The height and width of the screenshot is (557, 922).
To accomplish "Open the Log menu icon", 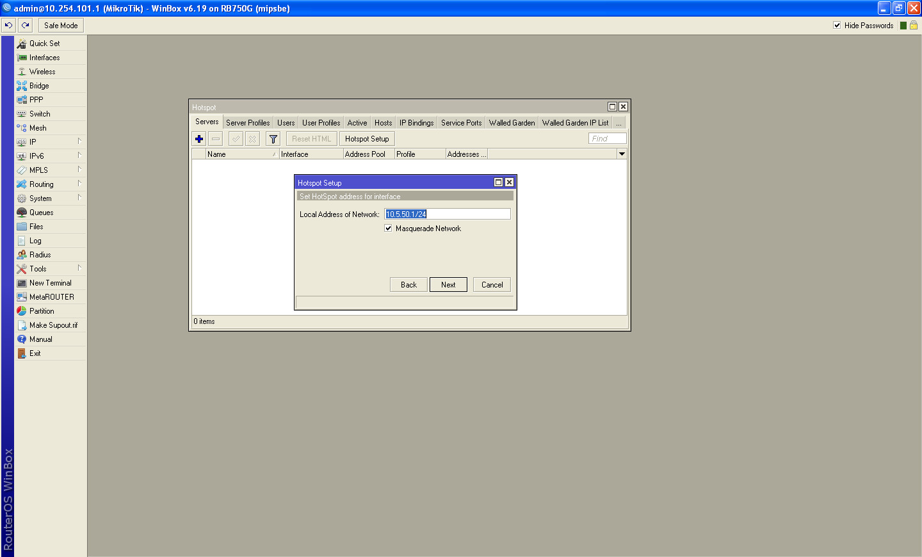I will point(22,241).
